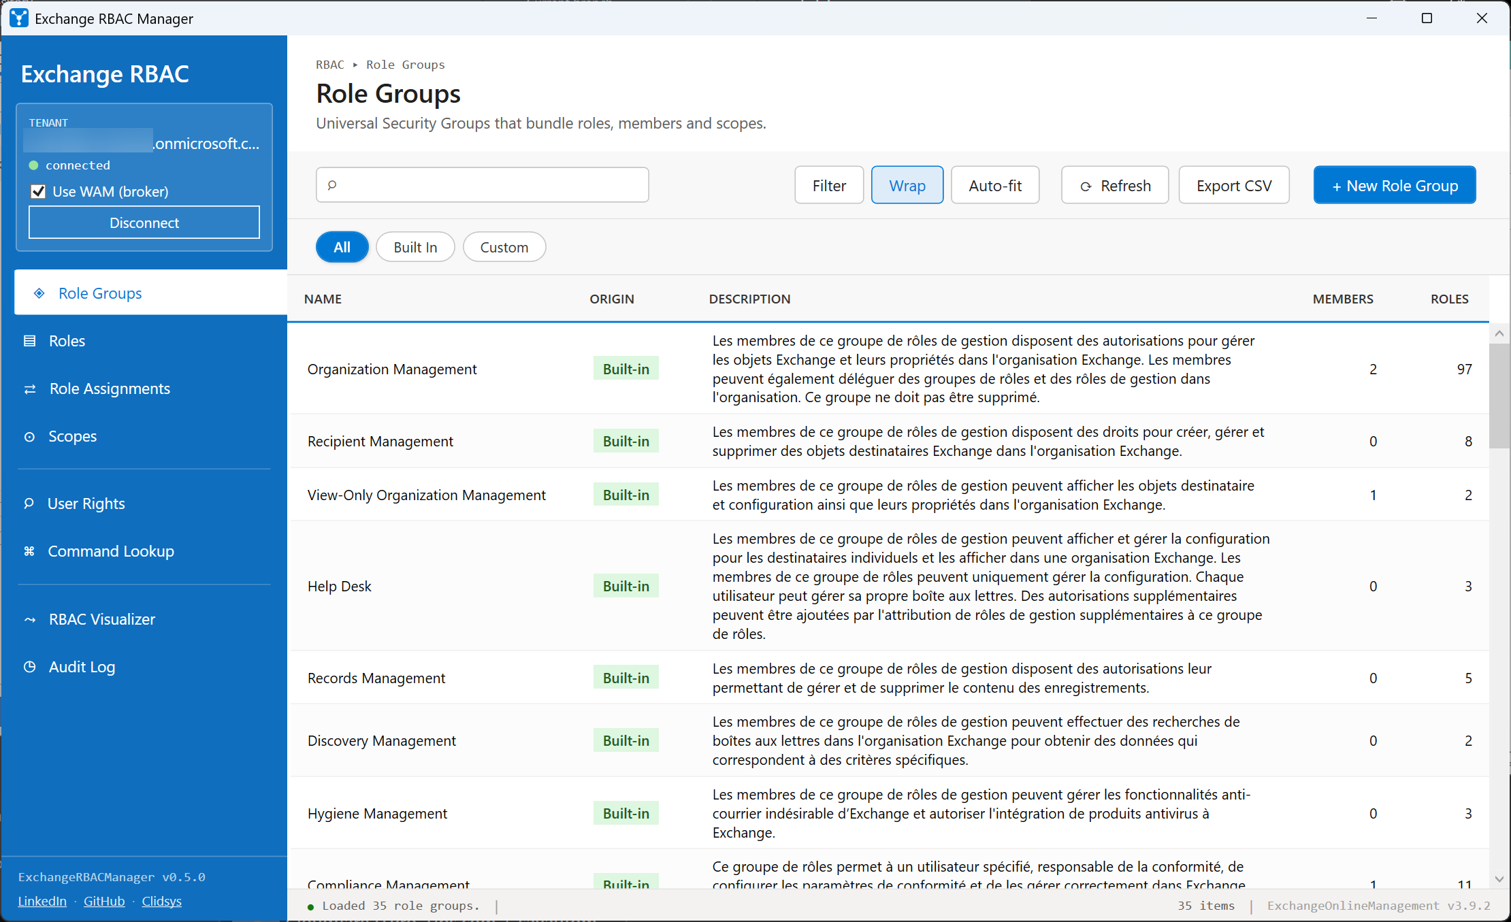The image size is (1511, 922).
Task: Click the '35 items' status bar count
Action: [1206, 906]
